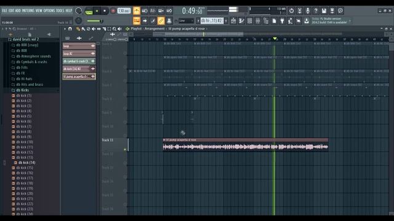Open the FILE menu
The image size is (394, 221).
(4, 10)
